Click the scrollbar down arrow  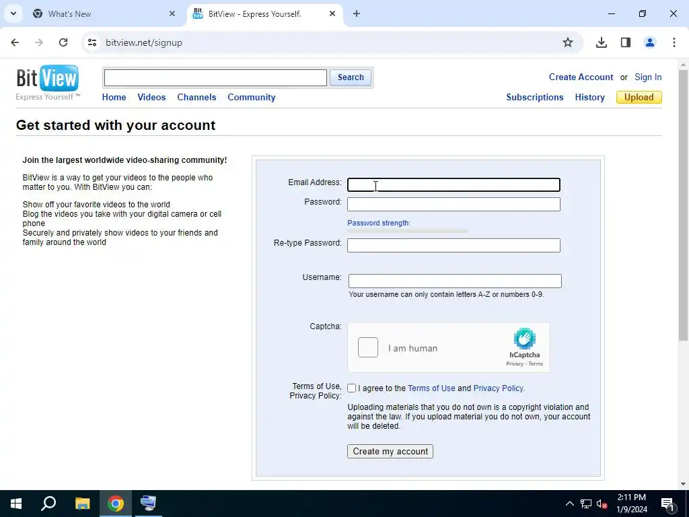coord(683,484)
